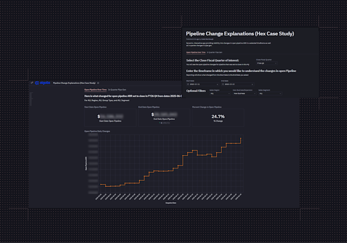
Task: Click 'Percent Change in Open Pipeline' label
Action: click(x=207, y=107)
